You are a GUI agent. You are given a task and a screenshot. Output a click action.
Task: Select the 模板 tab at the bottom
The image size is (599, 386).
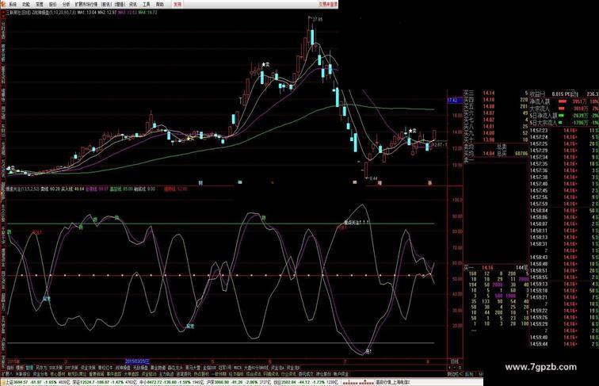click(20, 367)
